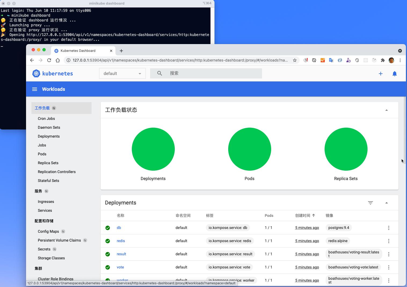Image resolution: width=407 pixels, height=287 pixels.
Task: Open the redis deployment link
Action: click(x=121, y=241)
